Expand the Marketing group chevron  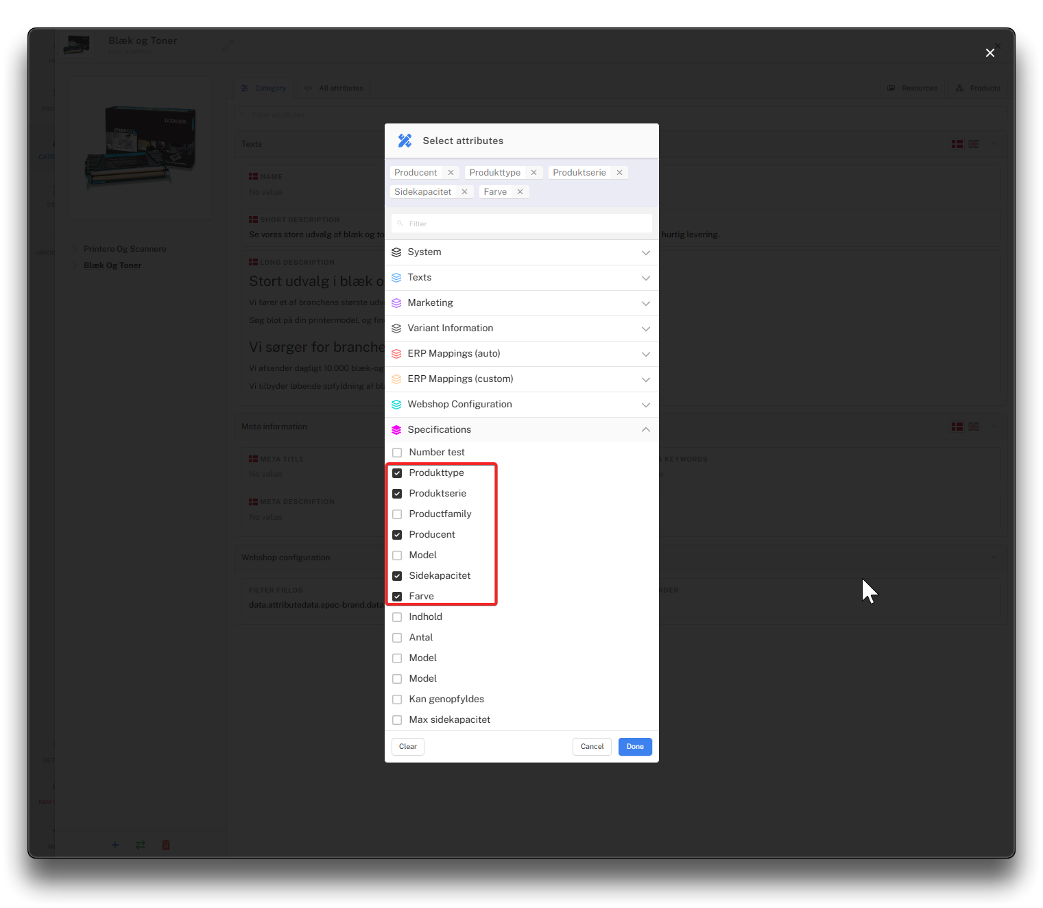click(x=645, y=304)
